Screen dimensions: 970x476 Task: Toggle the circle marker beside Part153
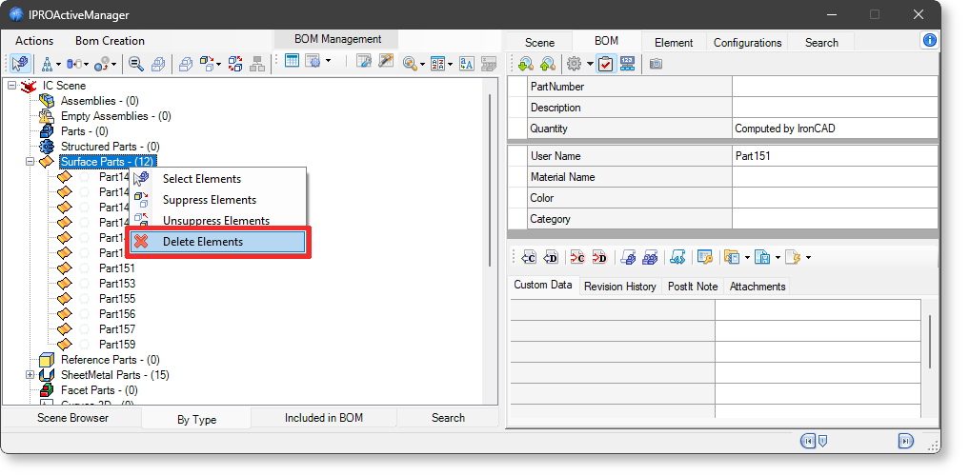[85, 283]
